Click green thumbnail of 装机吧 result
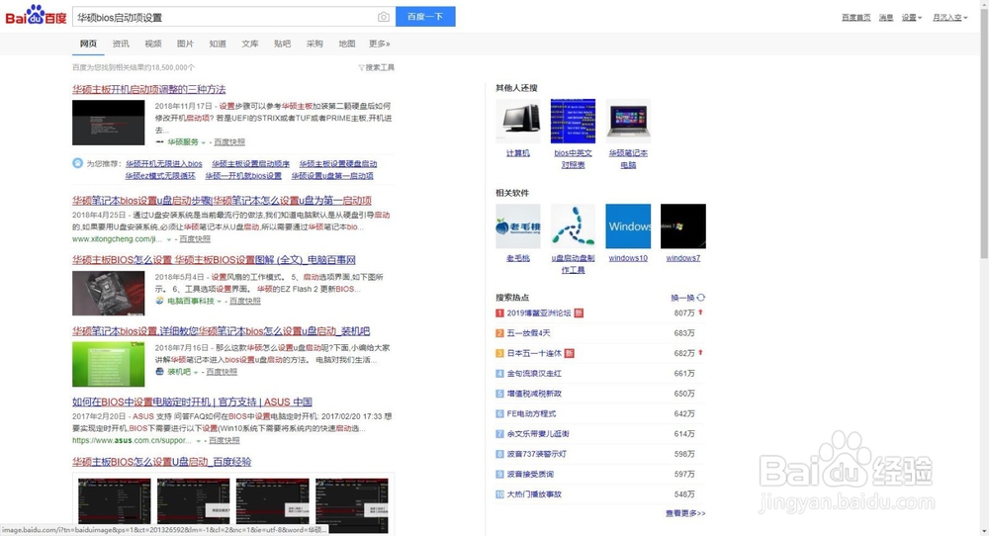 (x=109, y=365)
